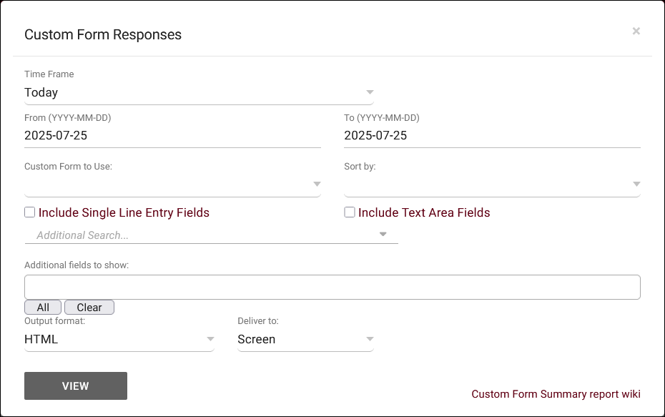Click the Time Frame dropdown arrow icon
Screen dimensions: 665x417
370,92
